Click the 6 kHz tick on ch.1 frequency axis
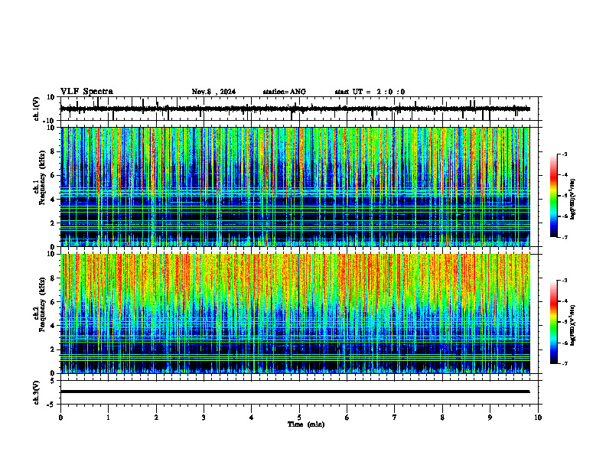The width and height of the screenshot is (606, 468). [x=53, y=175]
